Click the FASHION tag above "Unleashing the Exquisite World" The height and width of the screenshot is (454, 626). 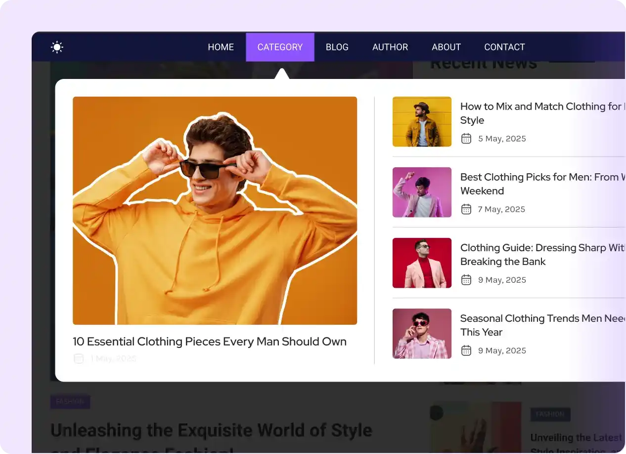[70, 402]
